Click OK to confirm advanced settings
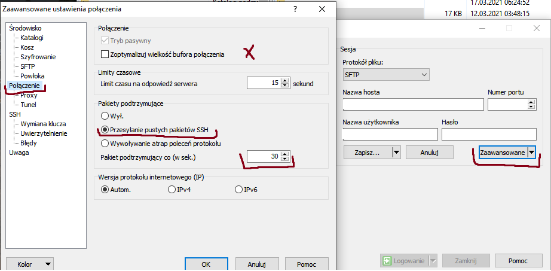 206,263
